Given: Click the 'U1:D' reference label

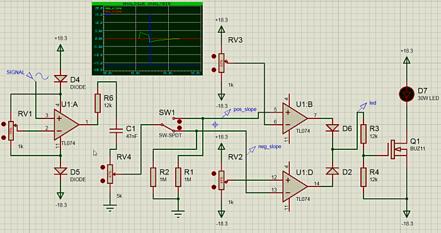Looking at the screenshot, I should pos(304,172).
